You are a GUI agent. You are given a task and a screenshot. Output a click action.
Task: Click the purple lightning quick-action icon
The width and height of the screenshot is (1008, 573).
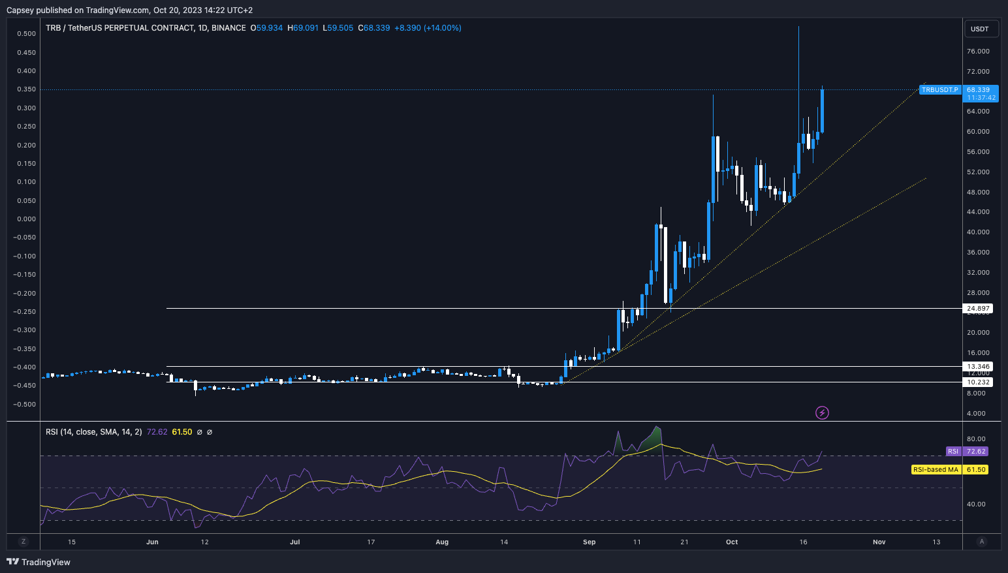(x=822, y=412)
